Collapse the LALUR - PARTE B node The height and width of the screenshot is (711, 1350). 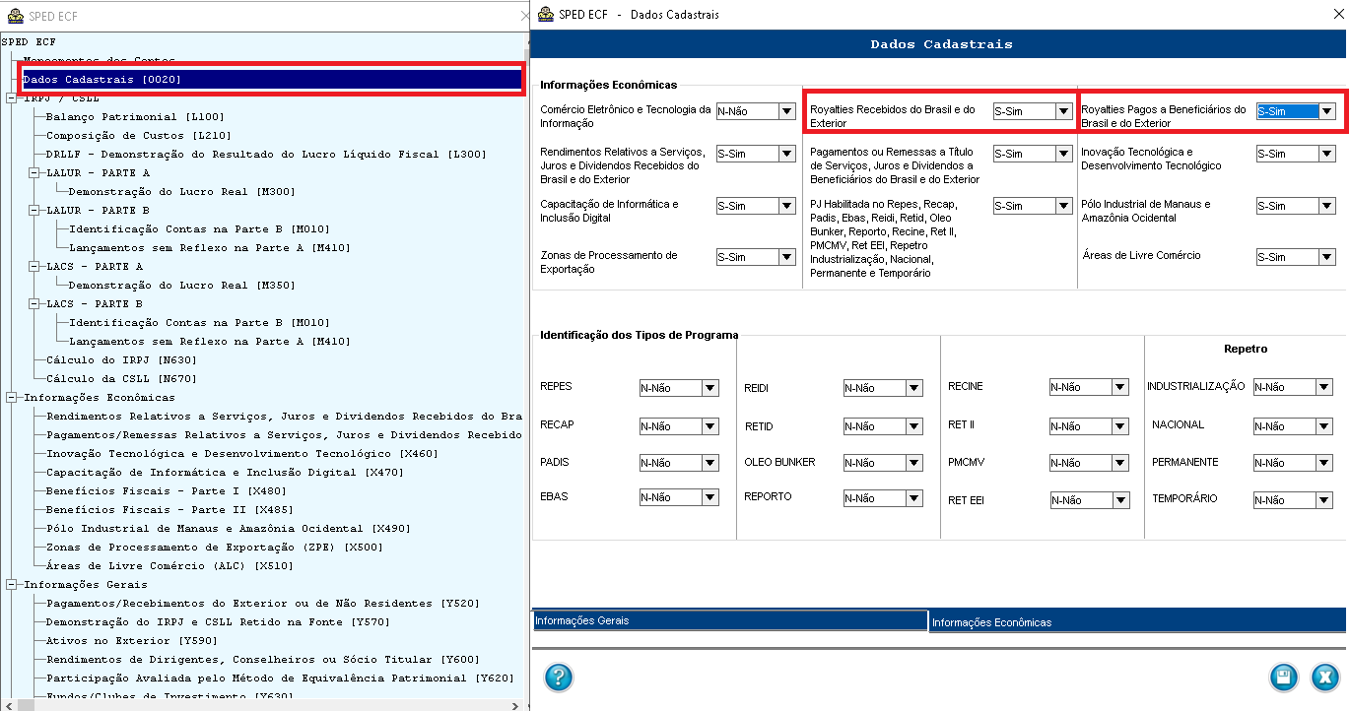pyautogui.click(x=34, y=210)
